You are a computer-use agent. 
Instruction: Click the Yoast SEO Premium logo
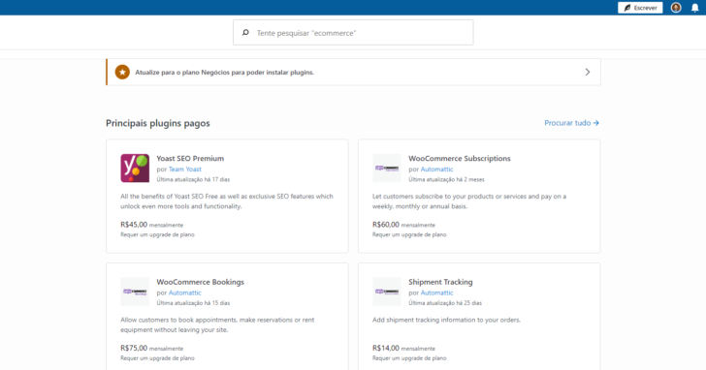coord(135,169)
